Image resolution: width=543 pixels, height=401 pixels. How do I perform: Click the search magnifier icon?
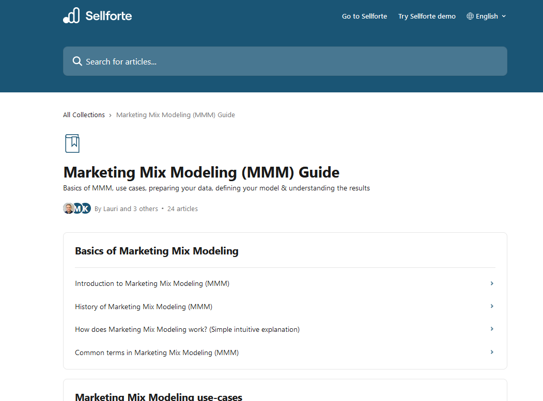77,61
